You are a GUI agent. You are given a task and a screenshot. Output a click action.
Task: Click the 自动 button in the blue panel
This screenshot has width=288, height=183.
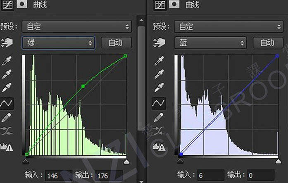pyautogui.click(x=268, y=43)
